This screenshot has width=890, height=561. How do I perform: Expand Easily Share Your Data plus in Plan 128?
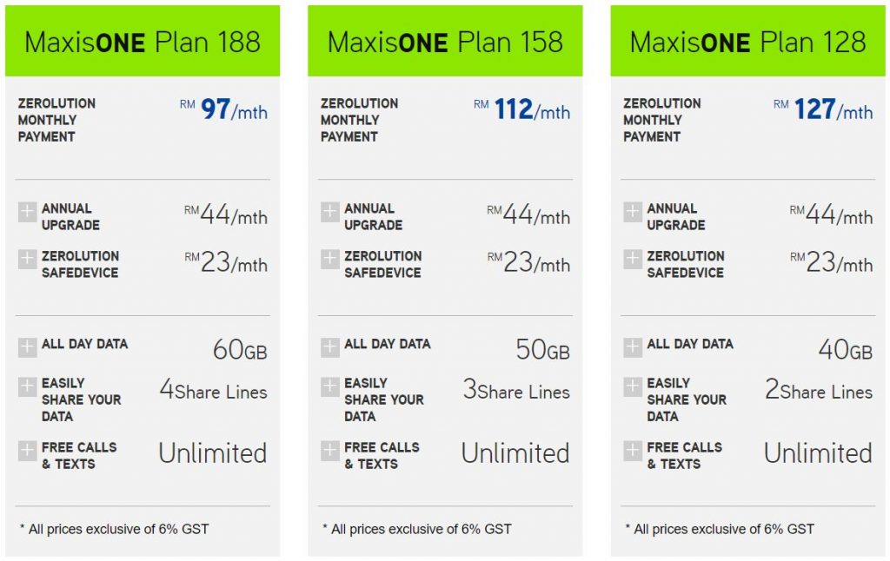click(633, 386)
